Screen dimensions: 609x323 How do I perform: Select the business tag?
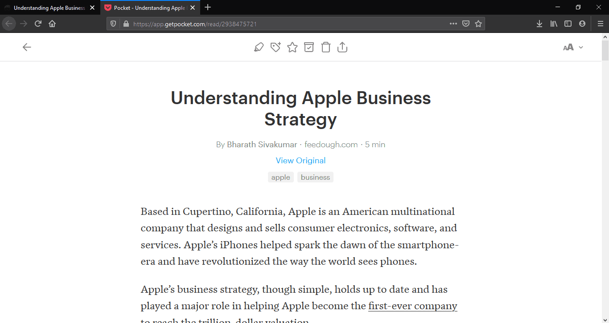tap(315, 178)
